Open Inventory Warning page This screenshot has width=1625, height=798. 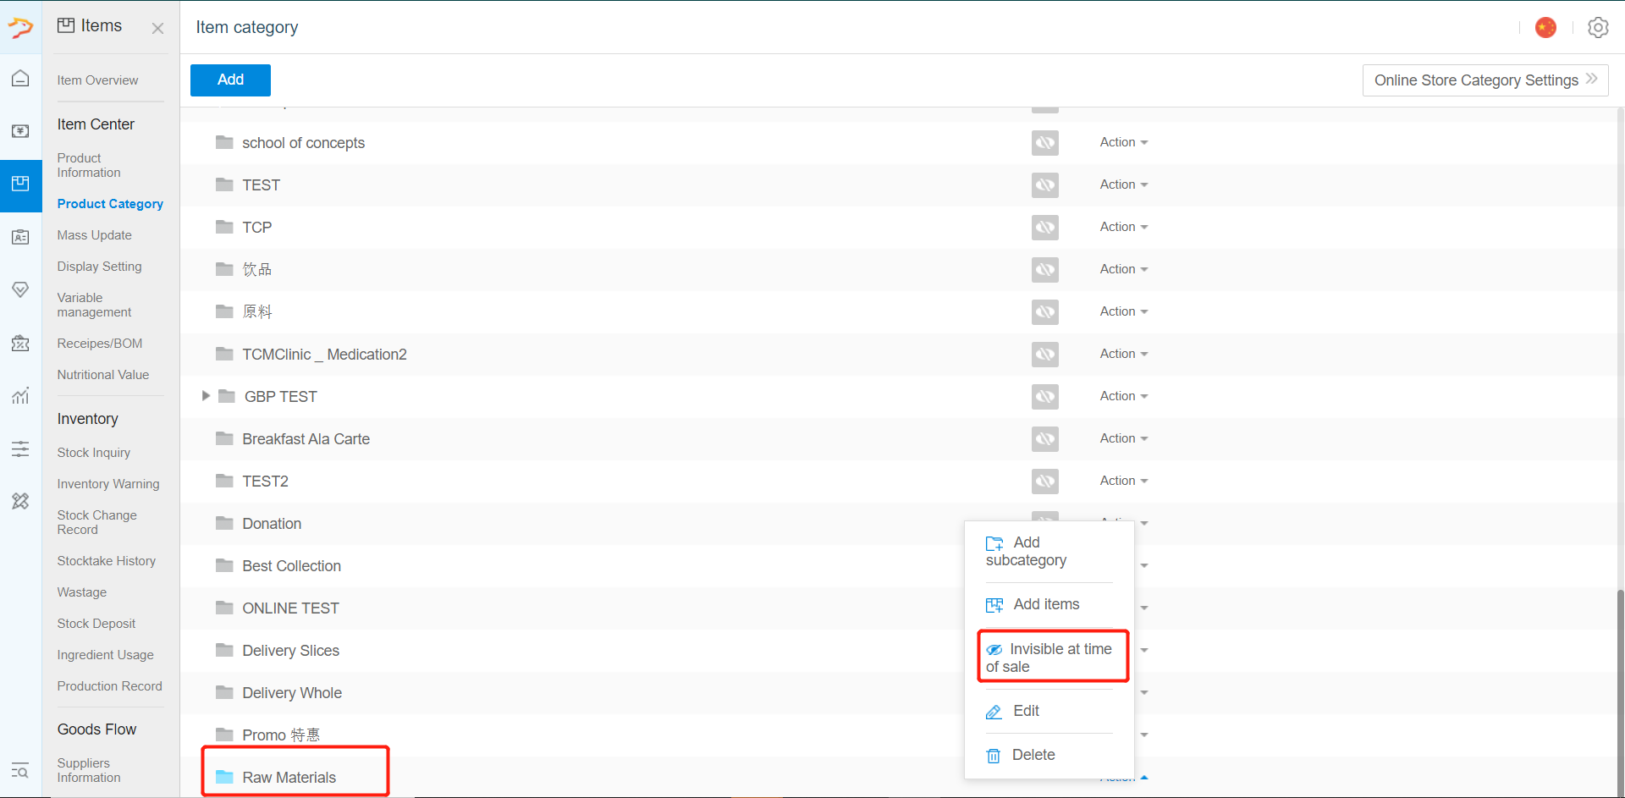click(107, 484)
